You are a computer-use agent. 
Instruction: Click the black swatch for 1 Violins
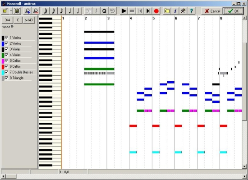click(x=3, y=38)
